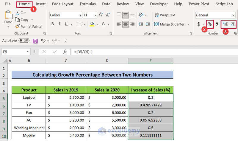The width and height of the screenshot is (238, 141).
Task: Open the Calibri font name dropdown
Action: [81, 15]
